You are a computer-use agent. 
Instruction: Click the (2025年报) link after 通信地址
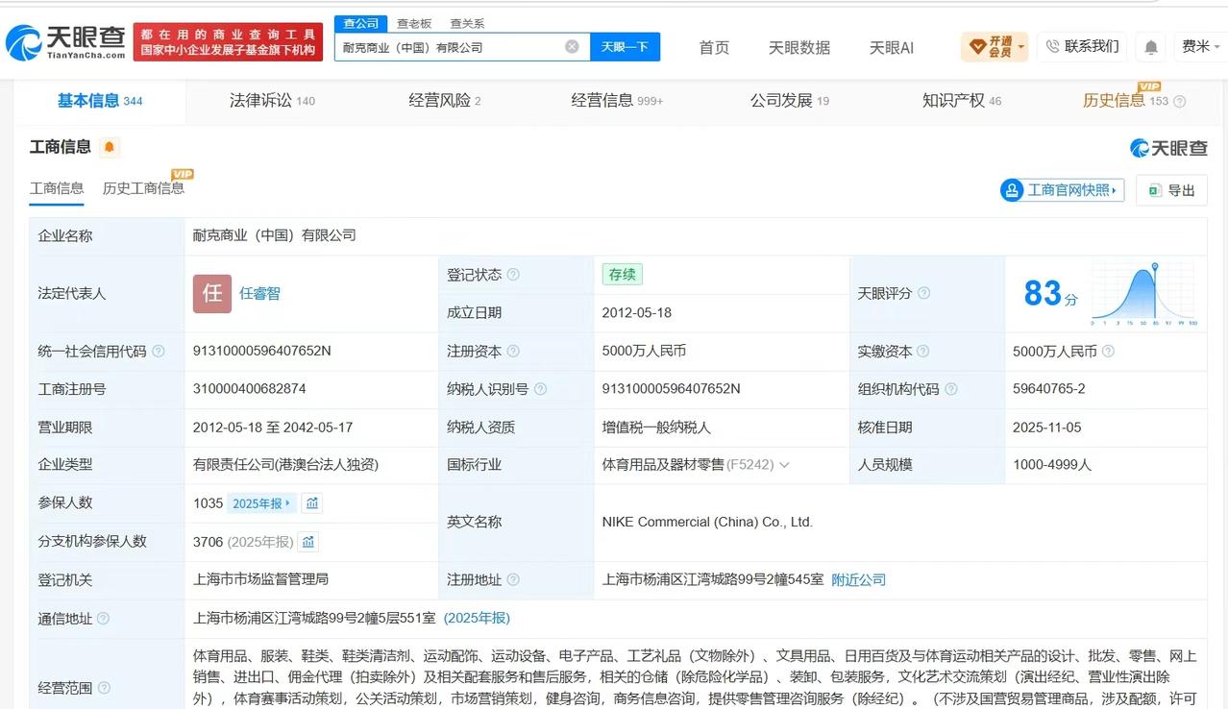[x=477, y=619]
